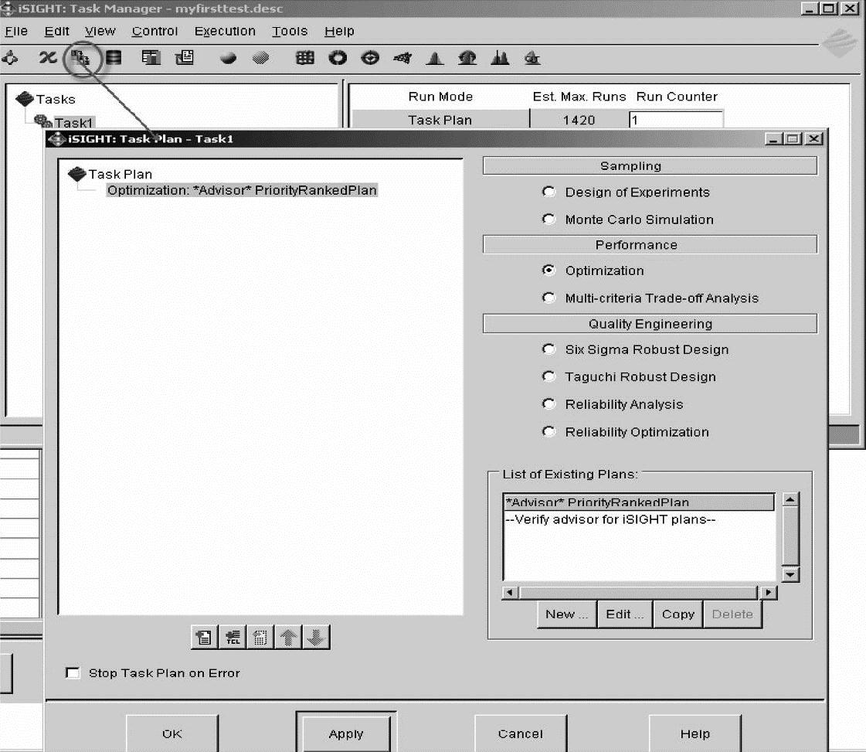The width and height of the screenshot is (866, 752).
Task: Click the Cancel button
Action: click(521, 733)
